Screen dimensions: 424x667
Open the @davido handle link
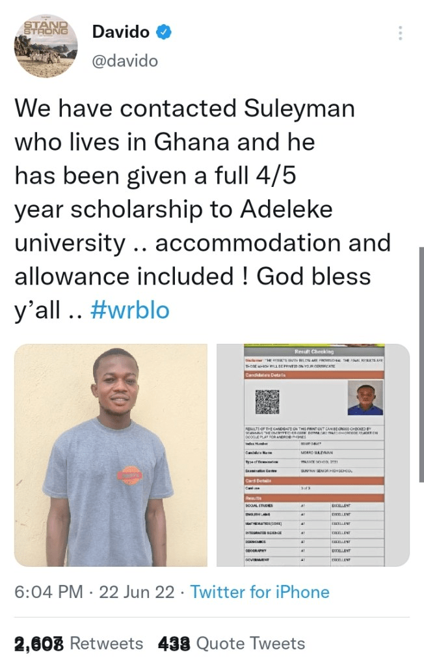[125, 61]
